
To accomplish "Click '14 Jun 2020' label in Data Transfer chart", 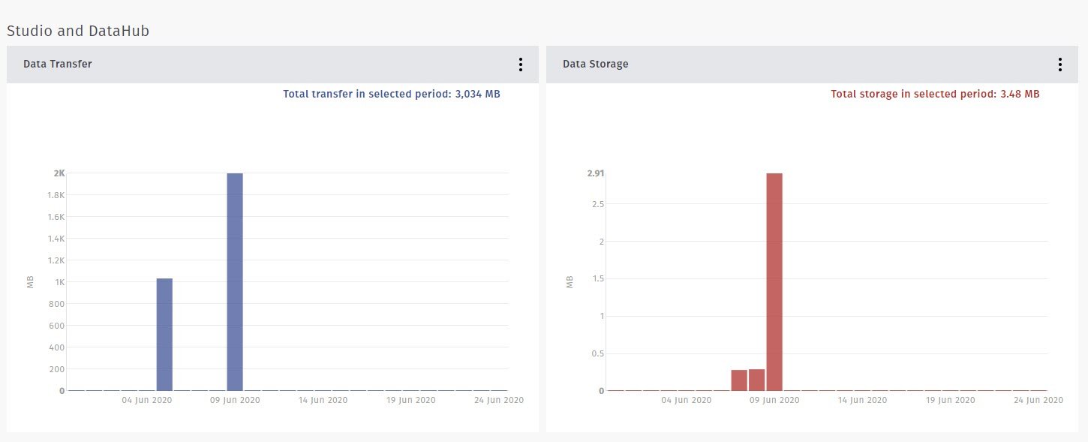I will tap(323, 401).
